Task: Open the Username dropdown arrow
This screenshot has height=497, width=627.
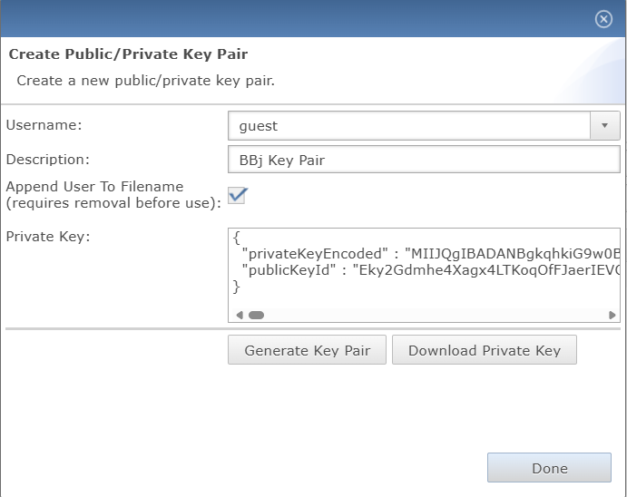Action: pyautogui.click(x=604, y=126)
